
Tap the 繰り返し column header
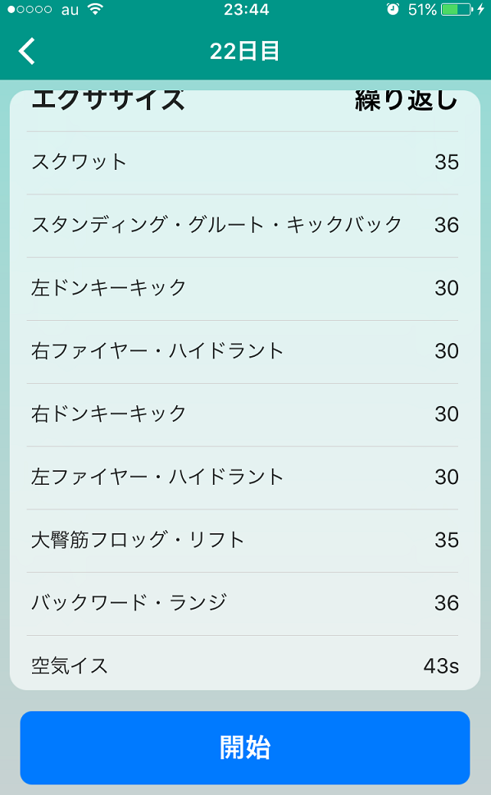pos(407,100)
